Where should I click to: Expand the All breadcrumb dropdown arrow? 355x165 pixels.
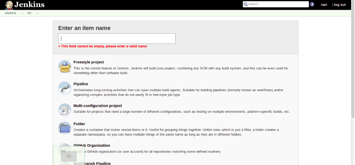pyautogui.click(x=37, y=13)
